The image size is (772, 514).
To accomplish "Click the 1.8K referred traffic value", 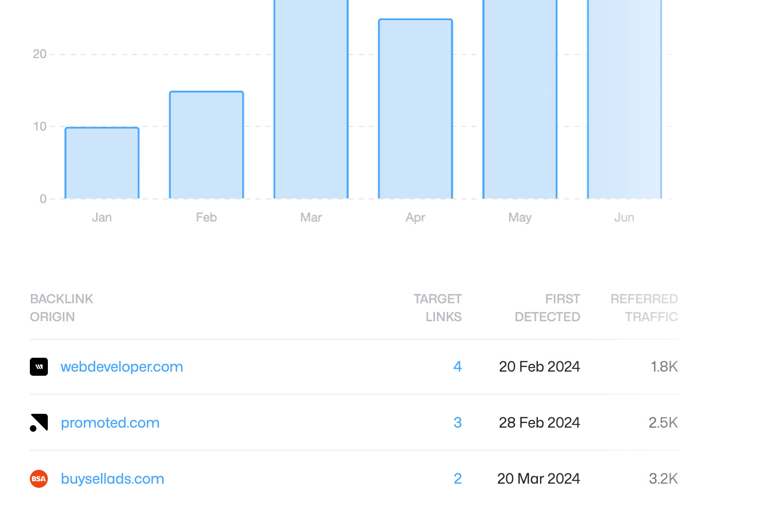I will click(x=664, y=366).
